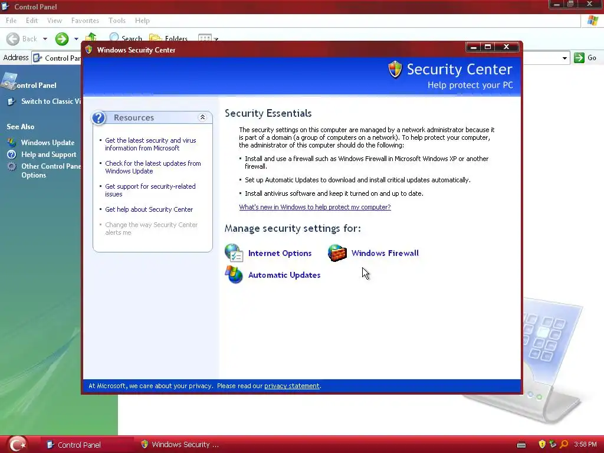Click What's new in Windows protection link

pos(315,207)
